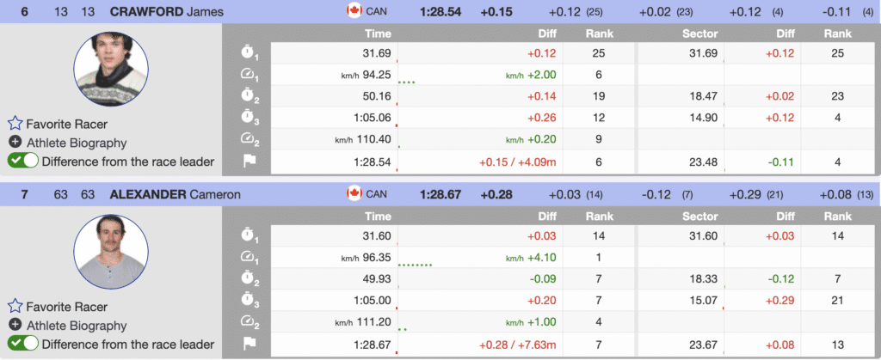The width and height of the screenshot is (881, 360).
Task: Click Crawford's first speed gauge icon
Action: pyautogui.click(x=249, y=75)
